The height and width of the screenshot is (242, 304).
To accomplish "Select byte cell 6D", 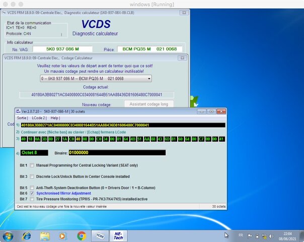I will 167,139.
